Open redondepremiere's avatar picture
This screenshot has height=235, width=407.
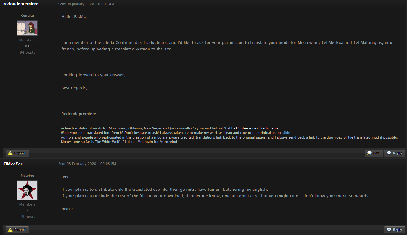coord(27,28)
